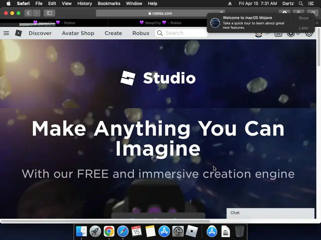Open the Window menu
The width and height of the screenshot is (321, 240).
(134, 3)
